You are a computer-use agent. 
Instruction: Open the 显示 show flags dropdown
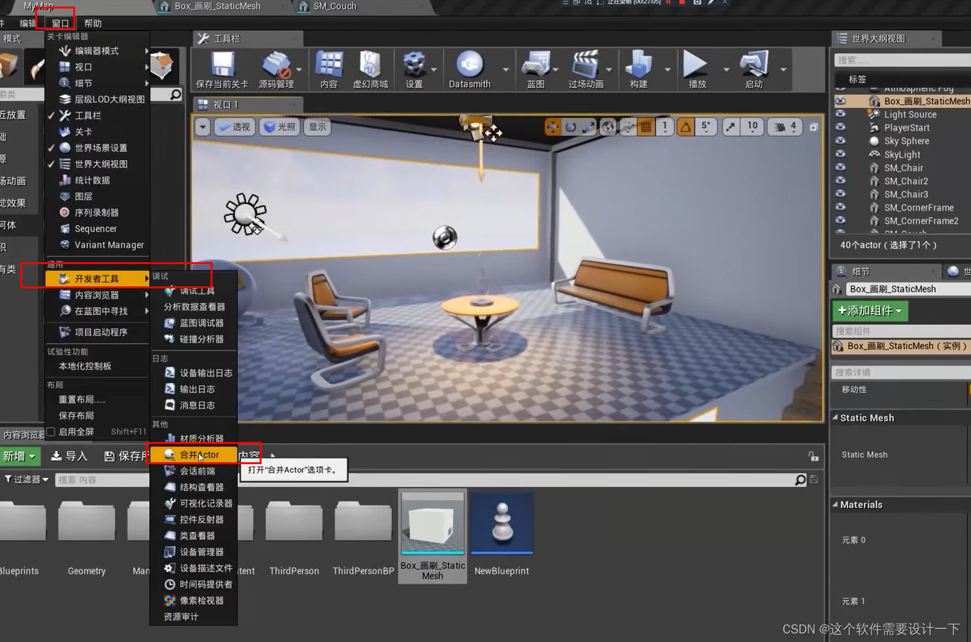point(316,127)
